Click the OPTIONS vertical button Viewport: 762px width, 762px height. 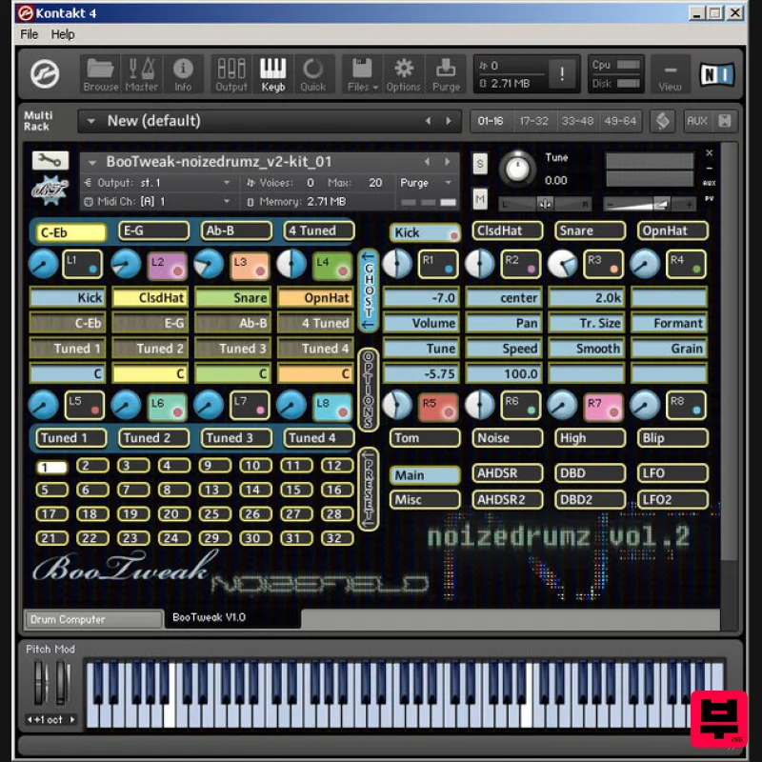pyautogui.click(x=369, y=390)
